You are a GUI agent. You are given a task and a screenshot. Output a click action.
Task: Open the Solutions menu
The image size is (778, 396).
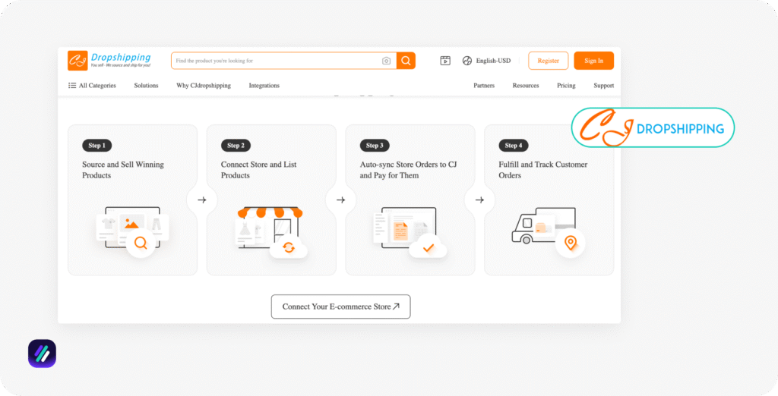pos(146,86)
